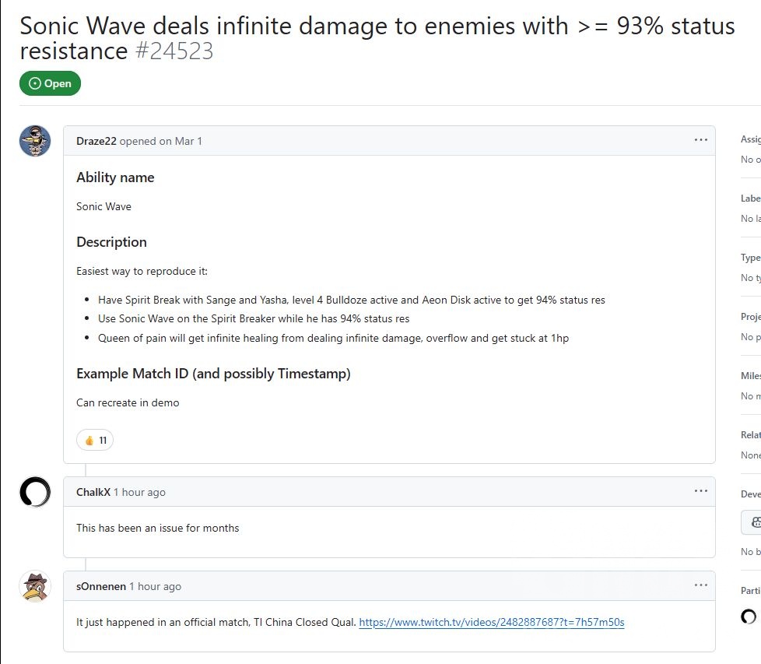The image size is (761, 664).
Task: Toggle the thumbs-up reaction on the issue
Action: tap(94, 440)
